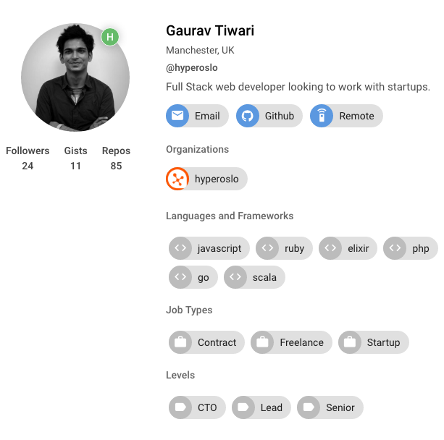Click the Repos count of 85

pos(116,166)
